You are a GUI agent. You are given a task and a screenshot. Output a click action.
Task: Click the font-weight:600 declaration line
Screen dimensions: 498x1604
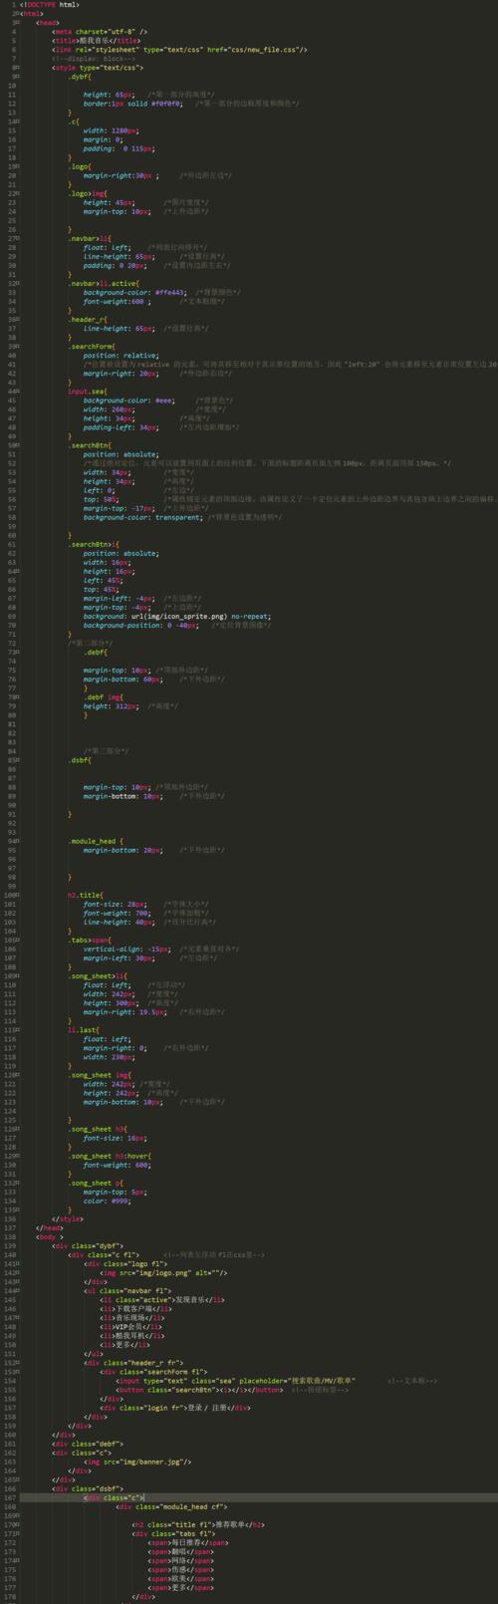point(116,302)
